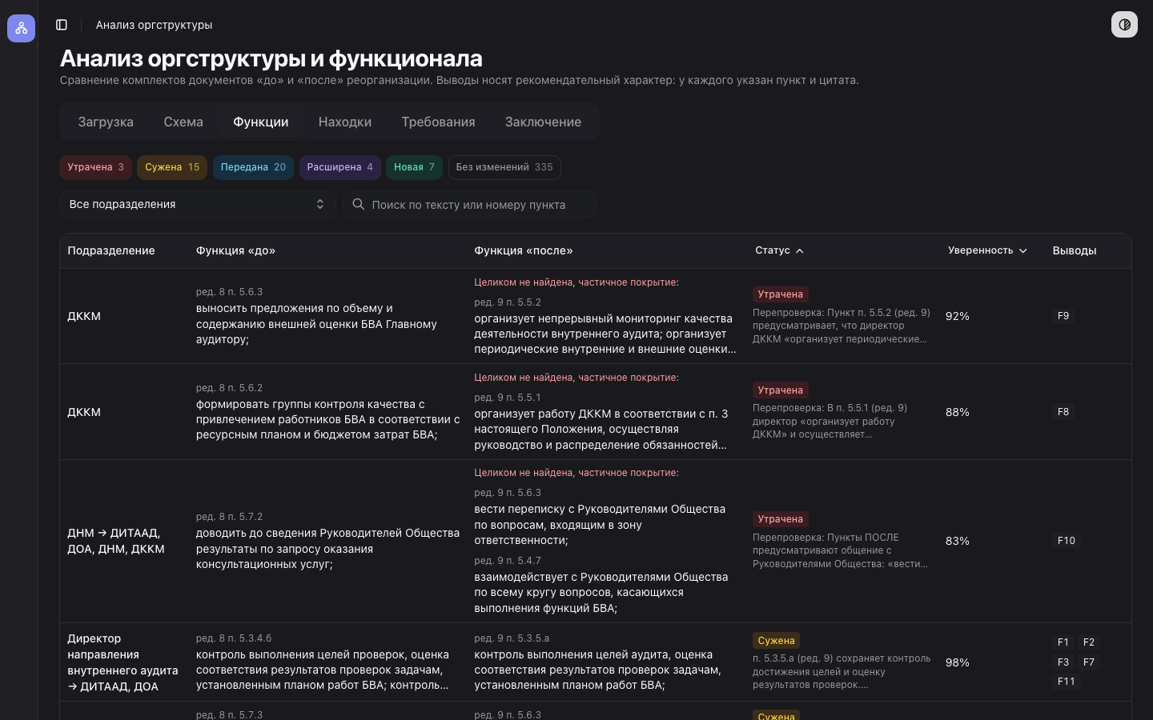This screenshot has width=1153, height=720.
Task: Open finding F3 badge
Action: tap(1063, 662)
